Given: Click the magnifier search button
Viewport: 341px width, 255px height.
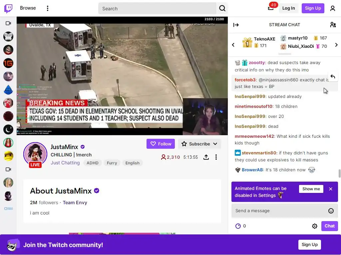Looking at the screenshot, I should (222, 8).
